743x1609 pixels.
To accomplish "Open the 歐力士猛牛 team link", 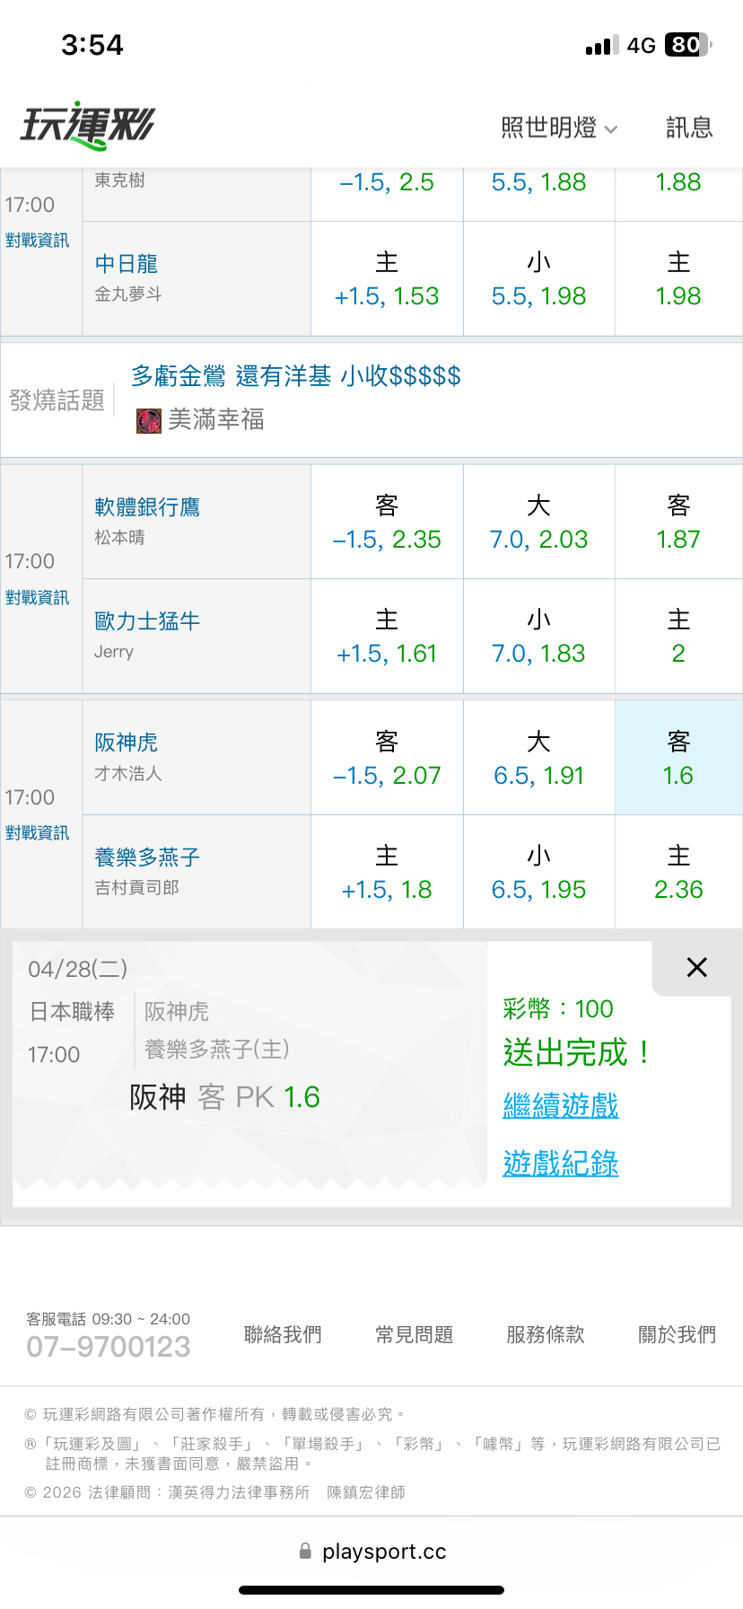I will click(x=147, y=621).
